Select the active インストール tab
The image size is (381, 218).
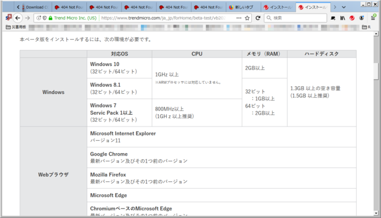click(313, 7)
